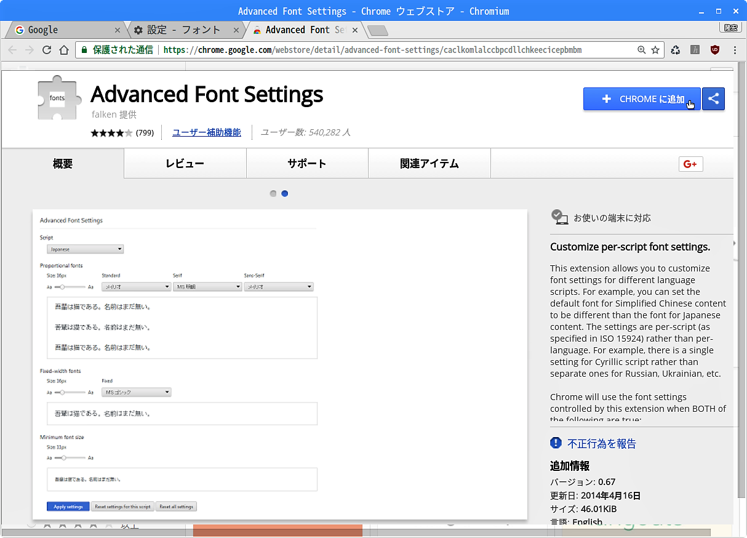Image resolution: width=747 pixels, height=538 pixels.
Task: Click the 隆宏 profile button
Action: point(730,28)
